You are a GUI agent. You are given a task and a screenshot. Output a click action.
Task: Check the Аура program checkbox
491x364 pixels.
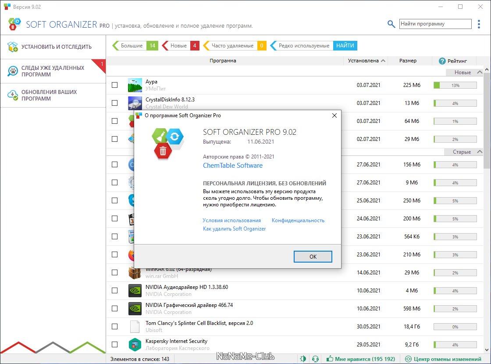[x=115, y=85]
